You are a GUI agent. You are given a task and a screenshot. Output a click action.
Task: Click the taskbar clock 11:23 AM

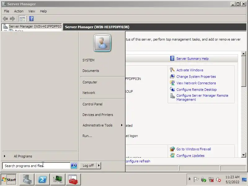tap(232, 177)
